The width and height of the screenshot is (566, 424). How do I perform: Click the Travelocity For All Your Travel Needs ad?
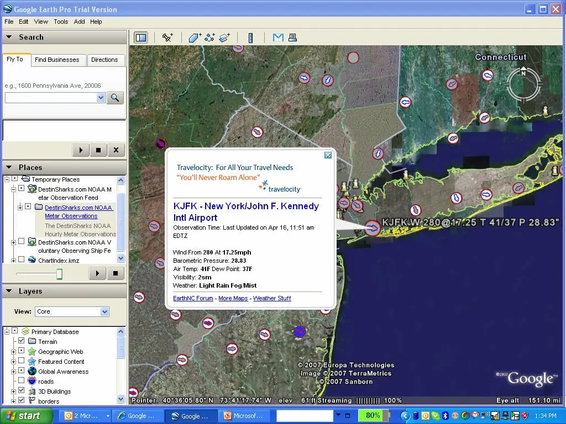point(235,167)
